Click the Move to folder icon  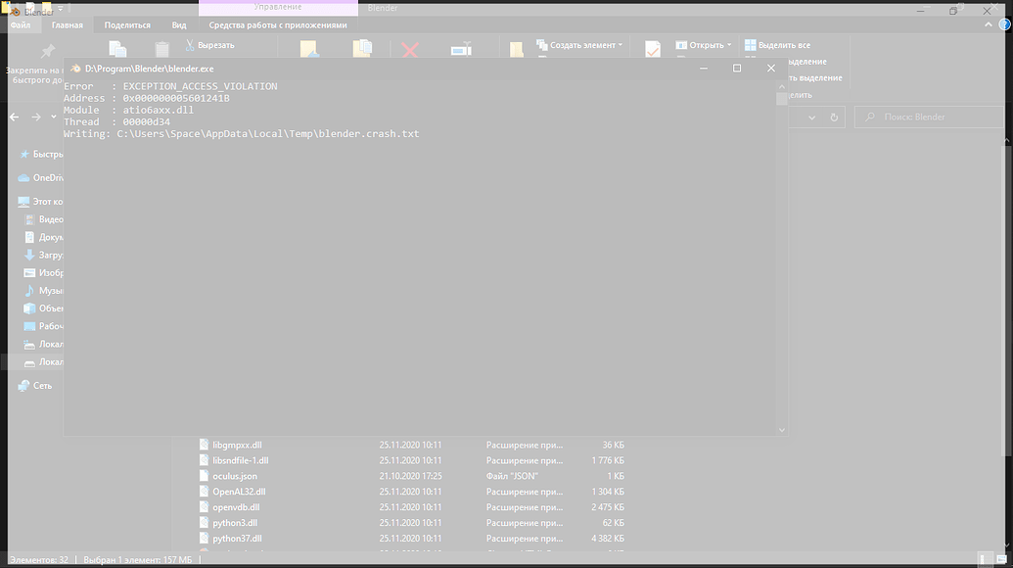pyautogui.click(x=309, y=50)
